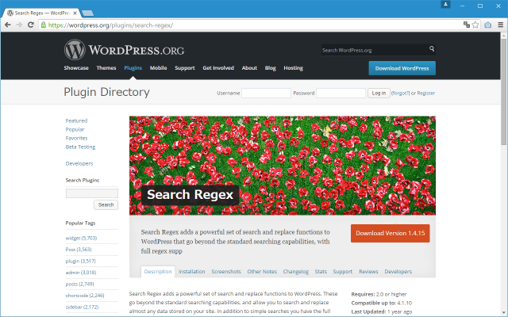This screenshot has height=317, width=508.
Task: Open the About menu item
Action: (x=249, y=68)
